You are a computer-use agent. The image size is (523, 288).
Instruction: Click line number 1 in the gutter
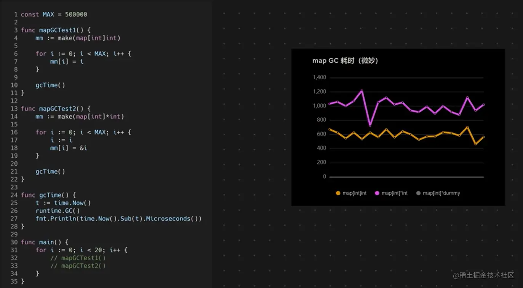tap(16, 14)
